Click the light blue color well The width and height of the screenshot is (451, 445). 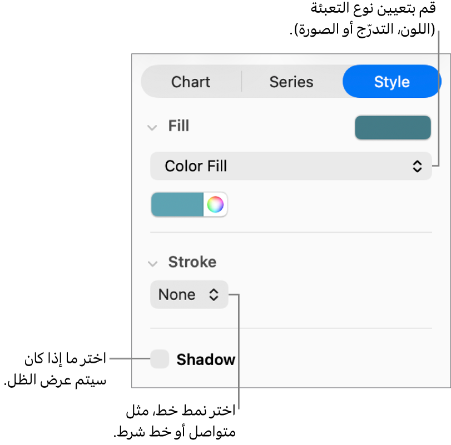pos(177,205)
